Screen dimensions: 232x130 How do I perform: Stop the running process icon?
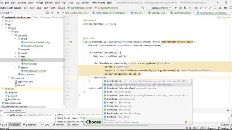(x=190, y=8)
